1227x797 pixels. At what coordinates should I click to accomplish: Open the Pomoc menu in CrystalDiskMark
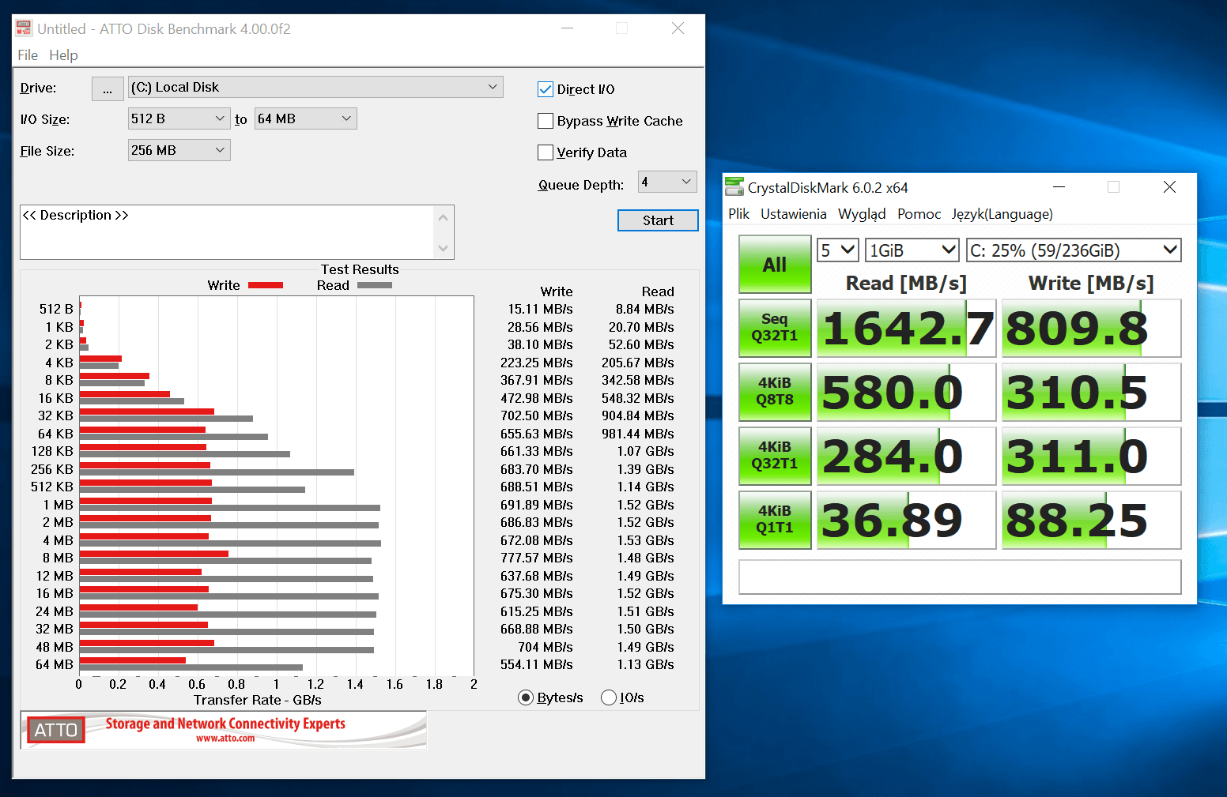919,214
